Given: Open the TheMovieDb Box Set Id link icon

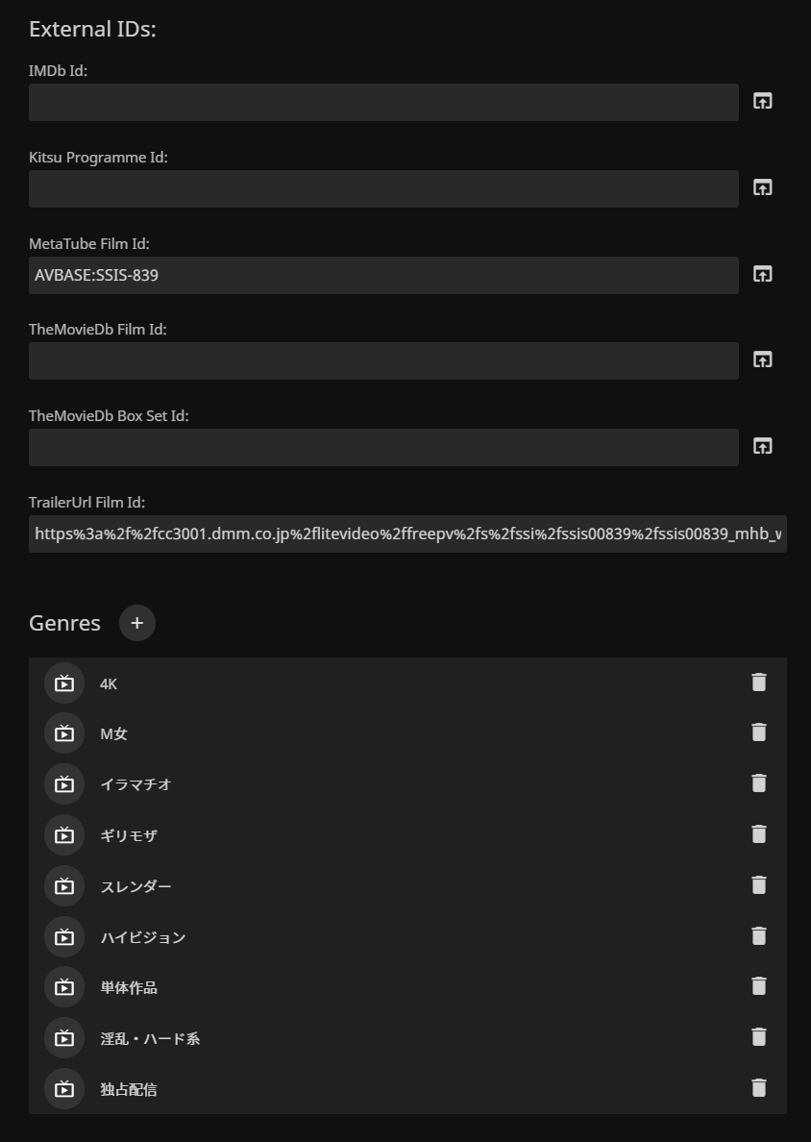Looking at the screenshot, I should tap(762, 446).
